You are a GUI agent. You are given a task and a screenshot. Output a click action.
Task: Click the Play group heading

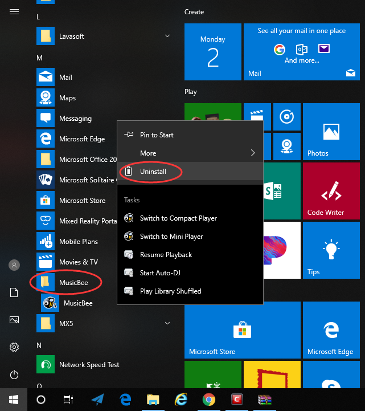tap(191, 92)
